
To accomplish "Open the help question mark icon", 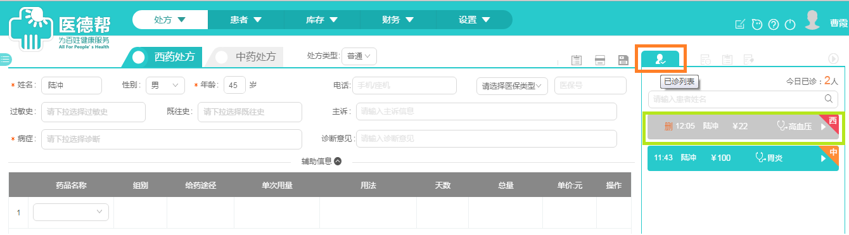I will tap(773, 25).
